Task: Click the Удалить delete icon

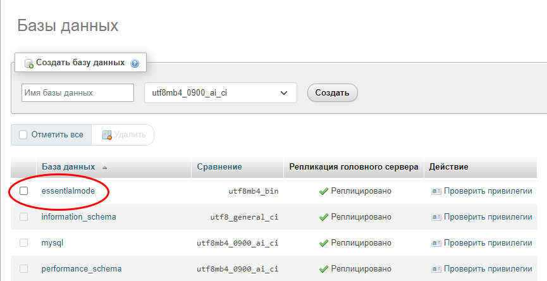Action: click(107, 135)
